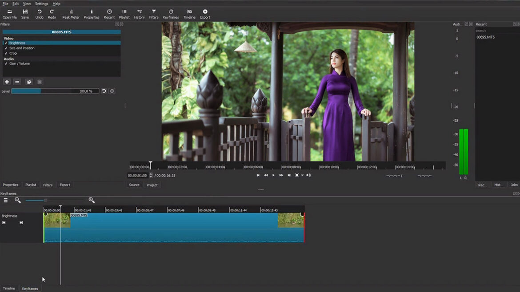
Task: Switch to the Timeline tab
Action: pos(9,288)
